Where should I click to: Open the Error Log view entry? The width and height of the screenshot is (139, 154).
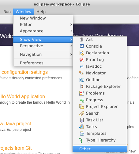[100, 60]
